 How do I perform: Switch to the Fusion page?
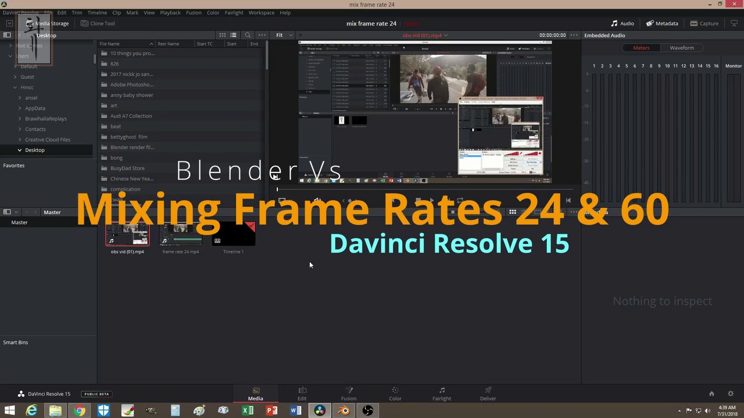pos(349,394)
